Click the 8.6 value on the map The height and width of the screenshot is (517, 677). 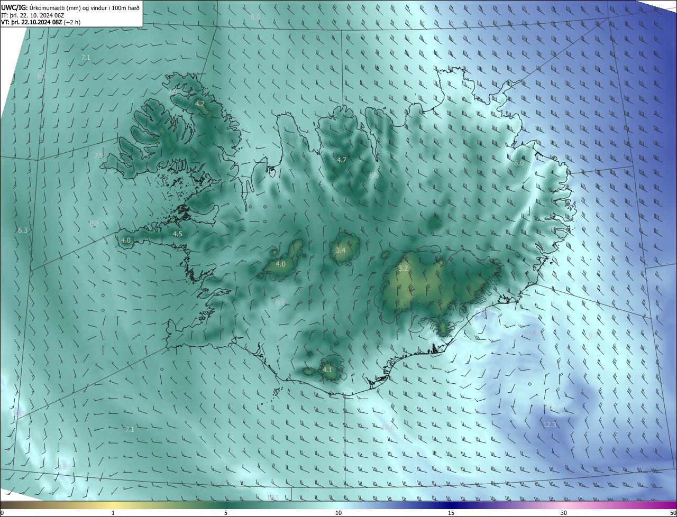(x=374, y=175)
